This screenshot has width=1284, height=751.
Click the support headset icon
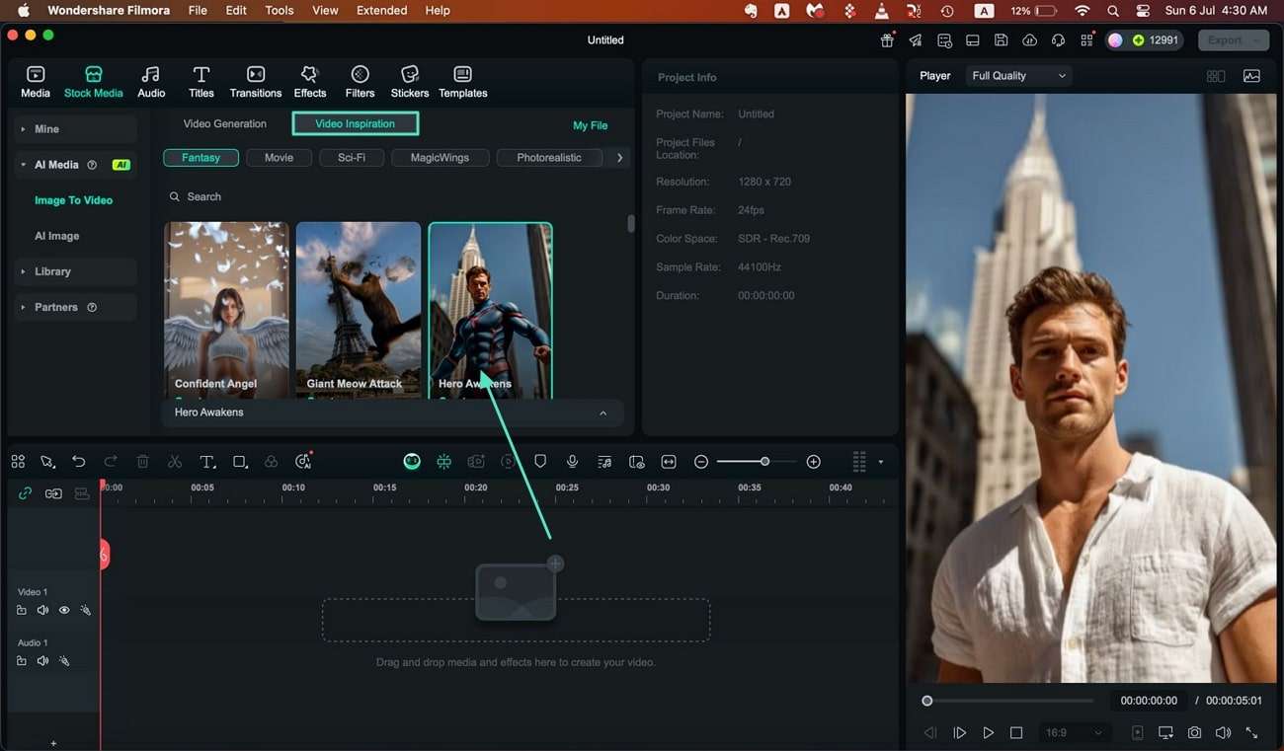click(1059, 40)
